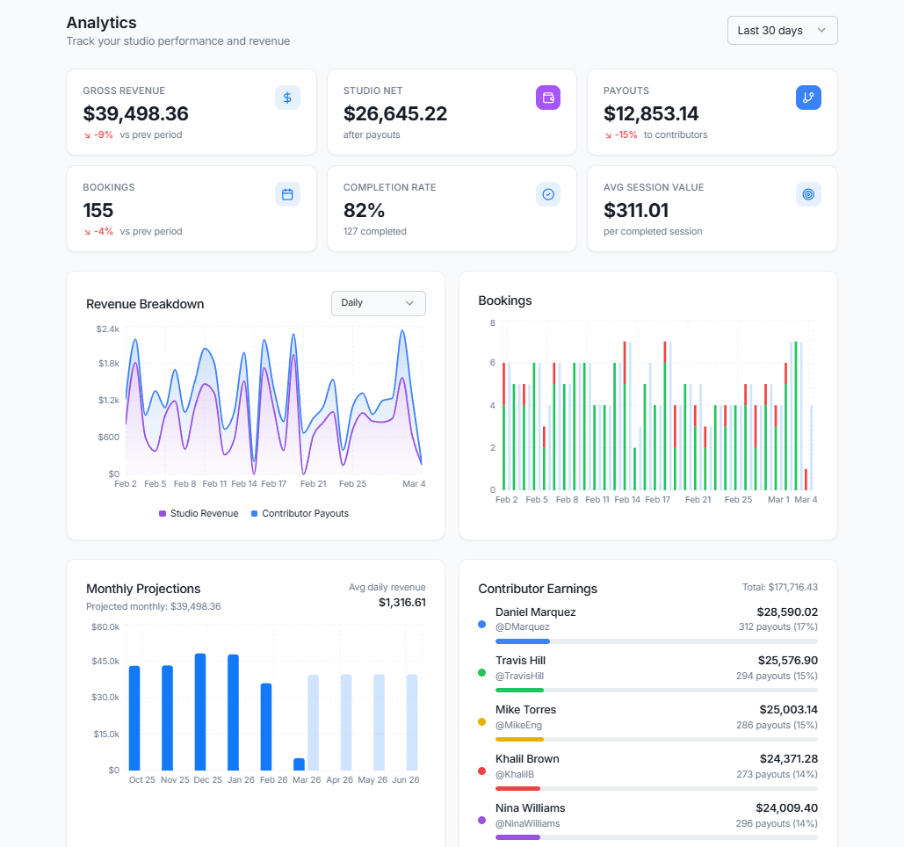
Task: Click the green dot beside Travis Hill
Action: click(482, 673)
